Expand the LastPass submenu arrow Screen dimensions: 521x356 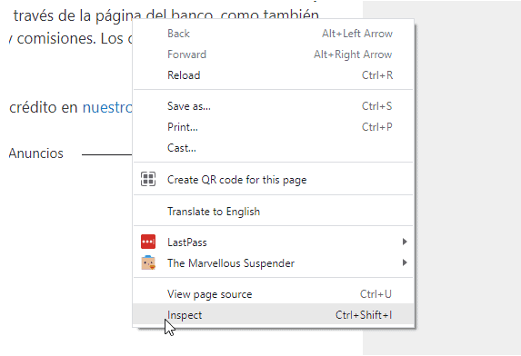(x=405, y=242)
